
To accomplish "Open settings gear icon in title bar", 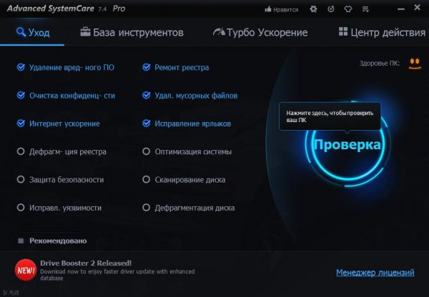I will pos(313,9).
